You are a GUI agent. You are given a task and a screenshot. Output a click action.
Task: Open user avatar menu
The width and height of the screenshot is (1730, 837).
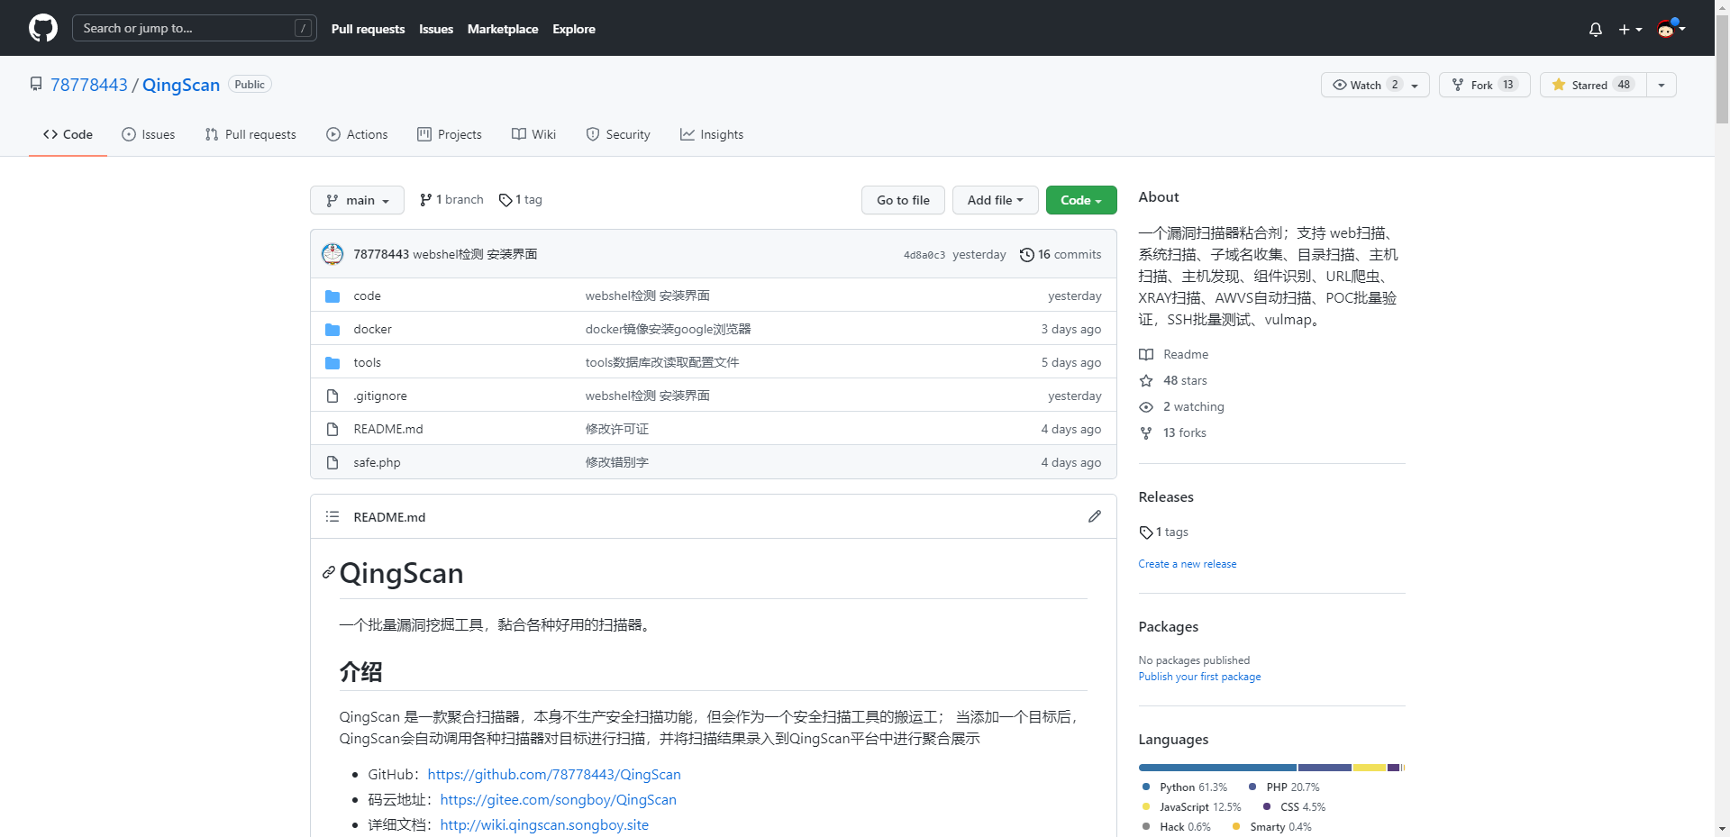tap(1671, 28)
